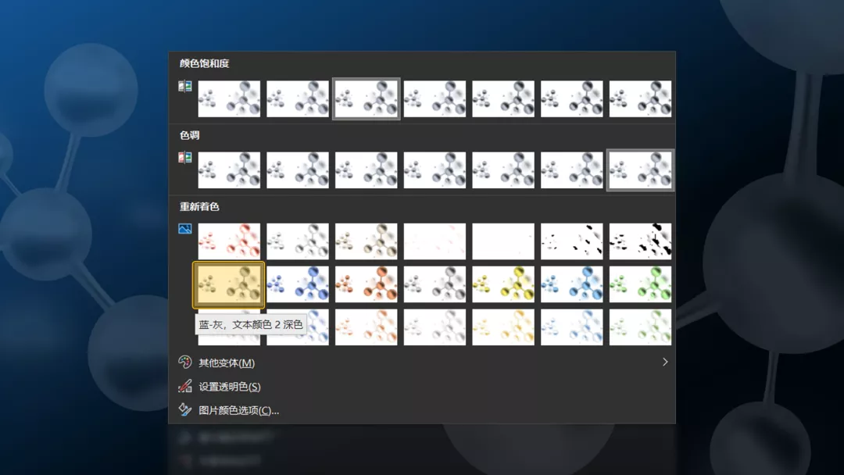Expand the 其他变体 submenu arrow
The image size is (844, 475).
[665, 362]
